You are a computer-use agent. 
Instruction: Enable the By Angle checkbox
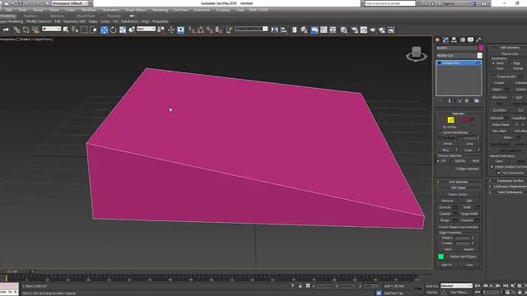click(x=440, y=138)
